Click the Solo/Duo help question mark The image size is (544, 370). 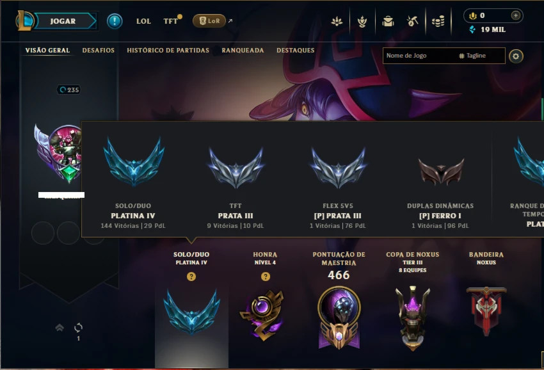coord(191,277)
